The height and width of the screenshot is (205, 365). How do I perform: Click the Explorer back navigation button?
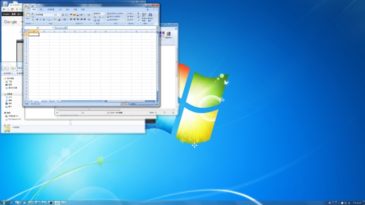click(x=3, y=68)
